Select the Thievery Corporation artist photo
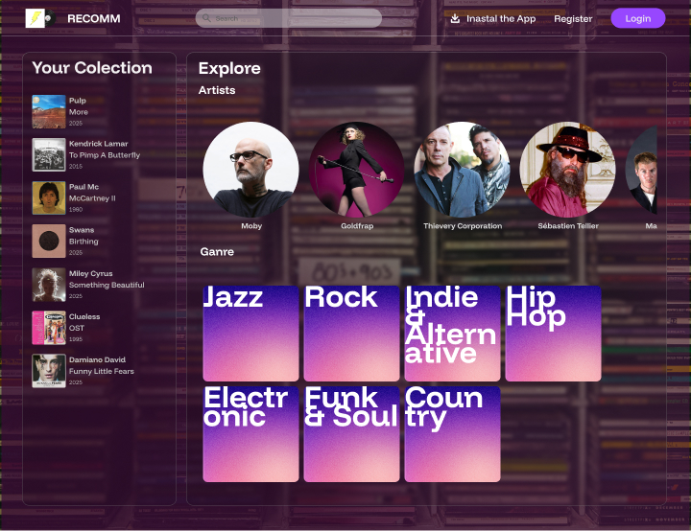This screenshot has height=531, width=691. click(x=462, y=170)
